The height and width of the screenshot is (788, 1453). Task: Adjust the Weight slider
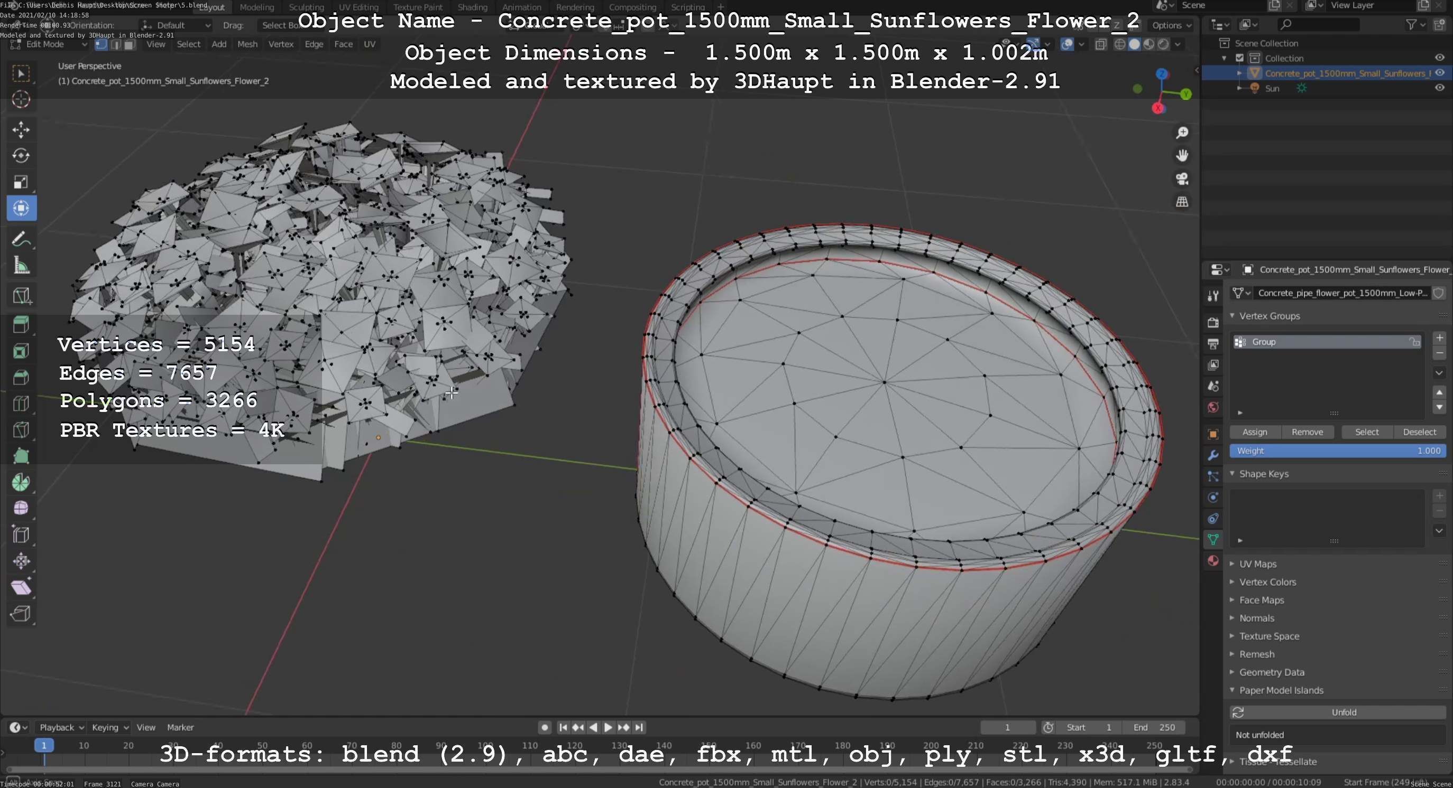(1337, 451)
